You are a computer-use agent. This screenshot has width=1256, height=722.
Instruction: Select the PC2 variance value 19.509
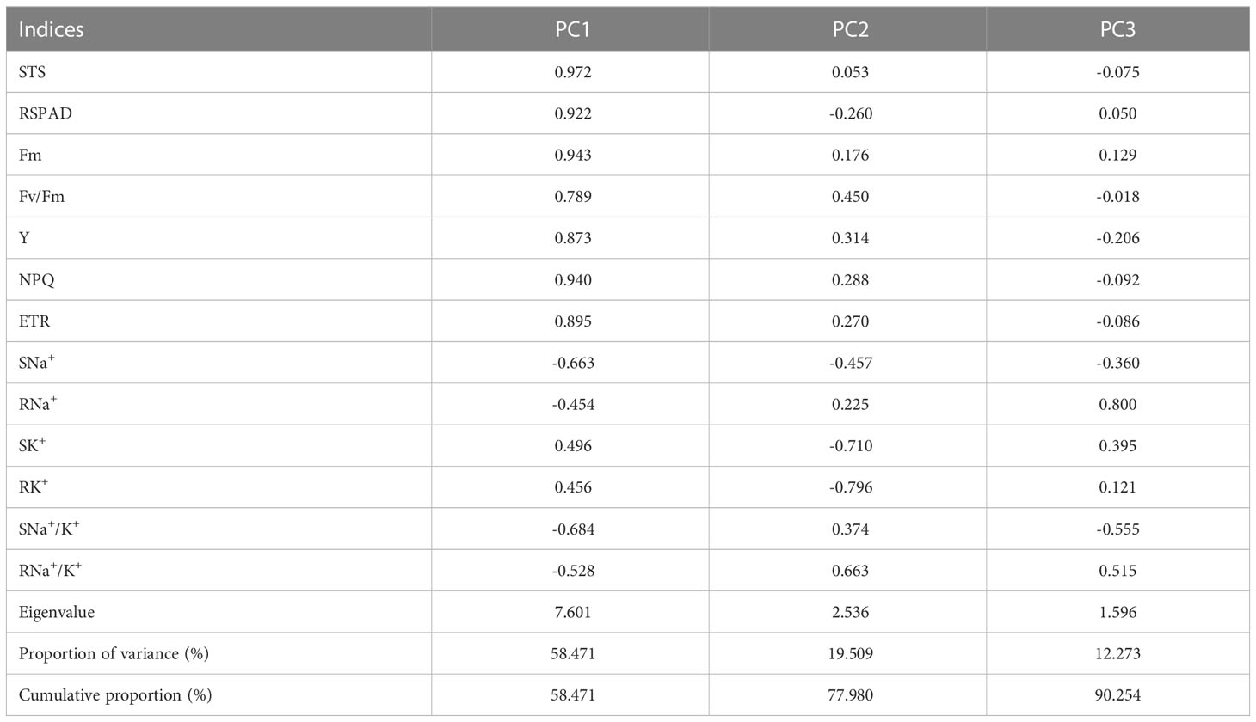click(x=850, y=654)
